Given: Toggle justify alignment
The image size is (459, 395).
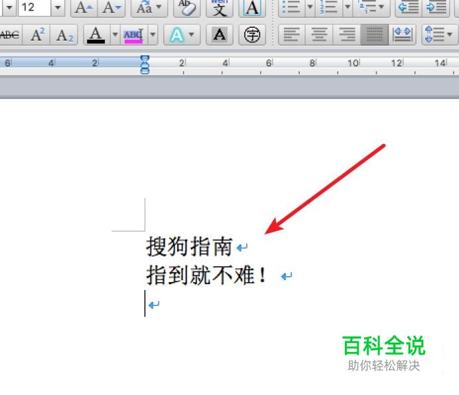Looking at the screenshot, I should 374,35.
